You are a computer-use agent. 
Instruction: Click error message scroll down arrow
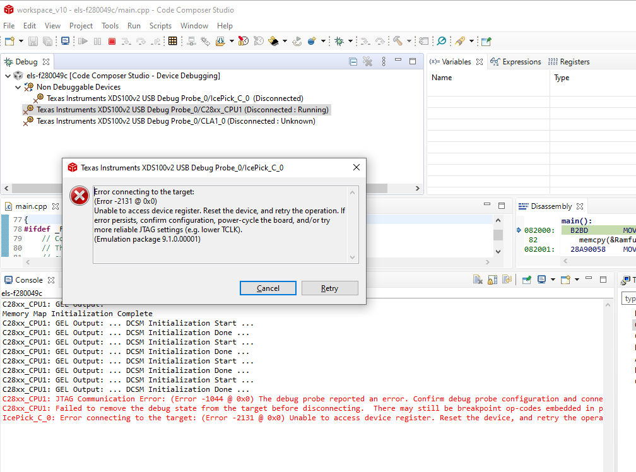click(352, 257)
